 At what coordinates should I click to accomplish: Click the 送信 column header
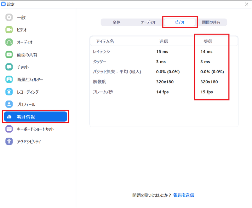(163, 41)
